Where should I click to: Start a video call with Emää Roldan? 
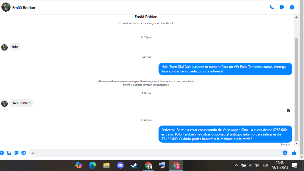282,7
